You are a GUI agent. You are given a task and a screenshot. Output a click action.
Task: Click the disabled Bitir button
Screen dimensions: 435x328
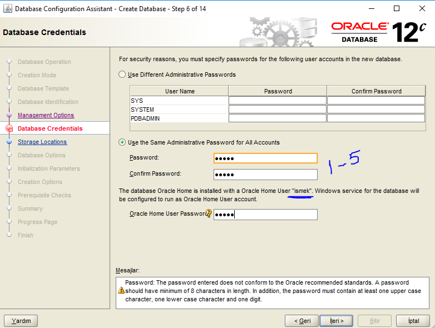point(374,321)
